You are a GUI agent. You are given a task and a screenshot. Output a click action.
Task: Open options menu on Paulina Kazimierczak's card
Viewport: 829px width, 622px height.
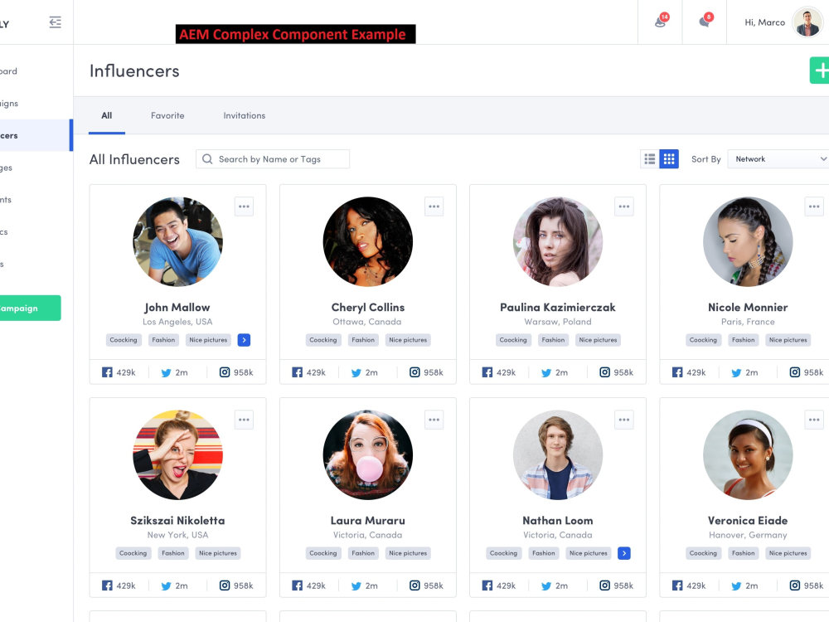(623, 206)
